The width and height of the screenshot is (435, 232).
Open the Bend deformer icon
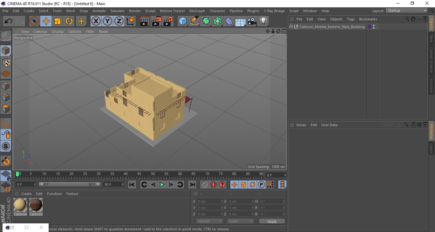click(229, 21)
